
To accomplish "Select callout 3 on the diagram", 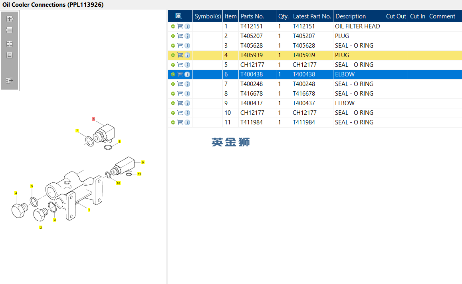I will 55,220.
